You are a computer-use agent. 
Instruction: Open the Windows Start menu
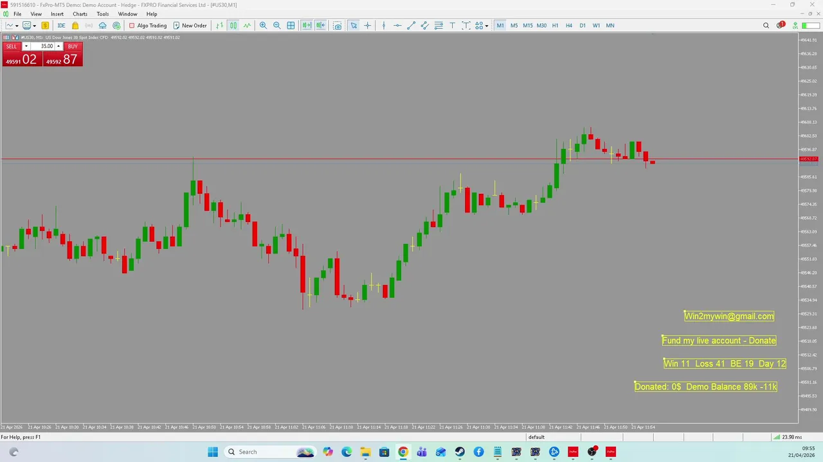coord(213,452)
